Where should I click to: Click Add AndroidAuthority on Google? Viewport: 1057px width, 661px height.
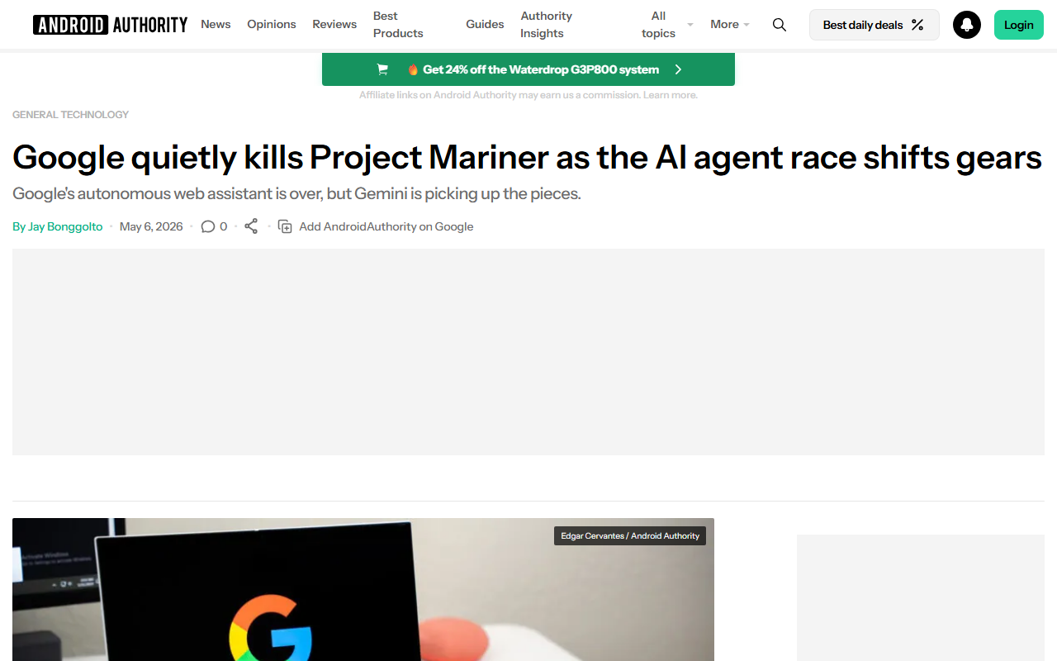pos(386,226)
